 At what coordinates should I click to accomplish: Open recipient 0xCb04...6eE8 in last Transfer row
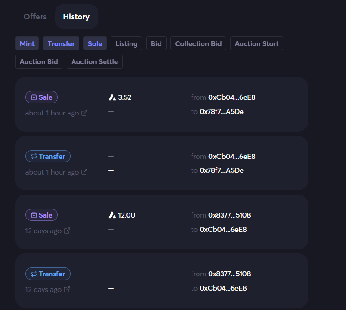[x=223, y=288]
